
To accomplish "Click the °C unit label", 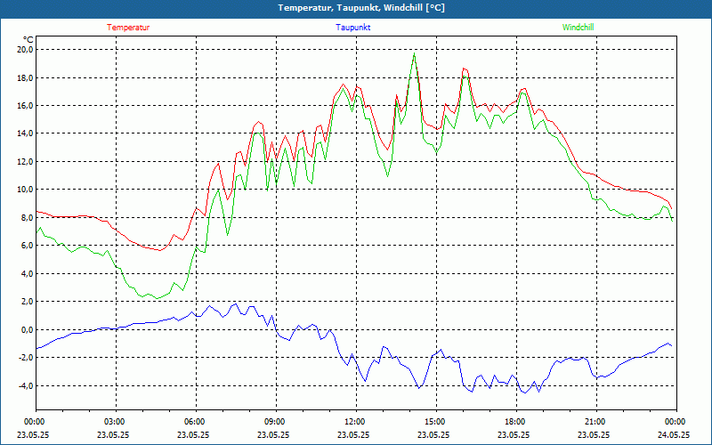I will pyautogui.click(x=28, y=39).
